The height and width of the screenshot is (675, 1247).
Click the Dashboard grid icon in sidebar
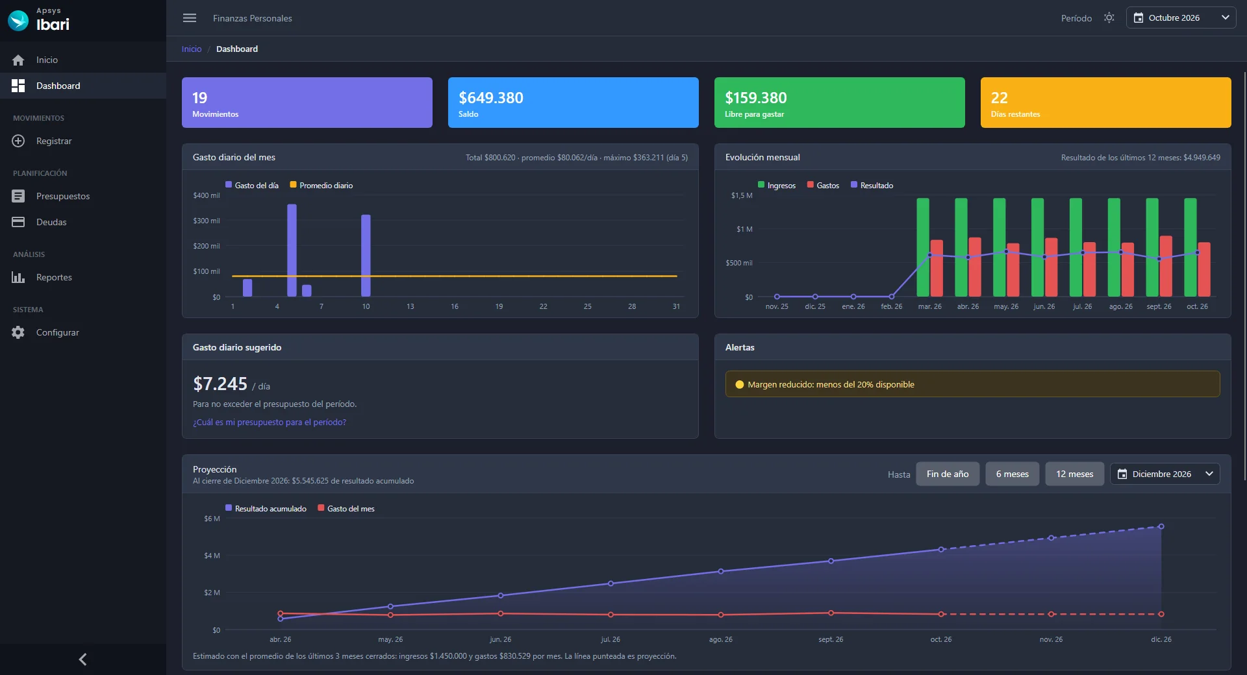[x=18, y=86]
